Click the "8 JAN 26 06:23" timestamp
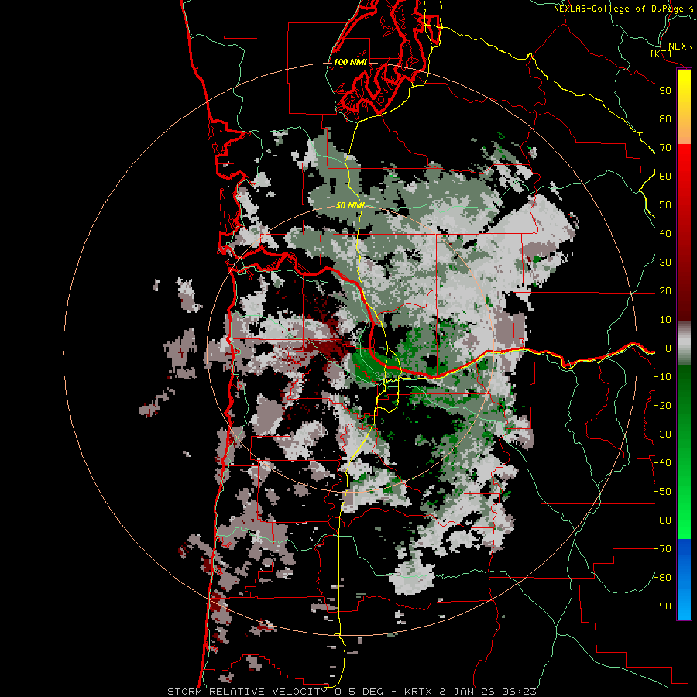 488,692
